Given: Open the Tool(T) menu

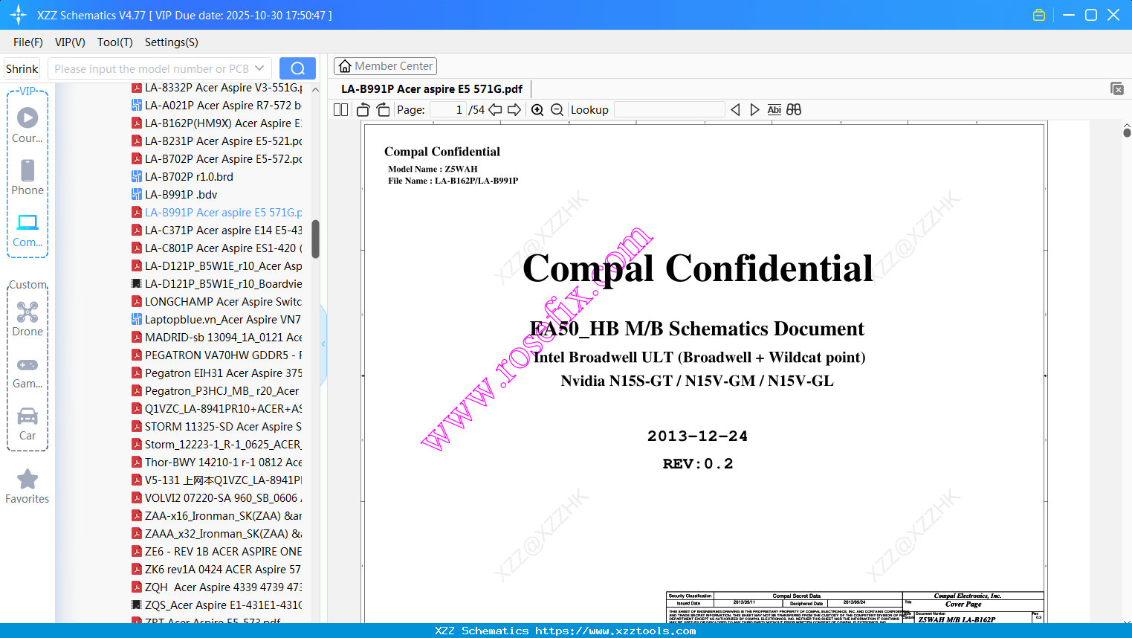Looking at the screenshot, I should click(x=115, y=42).
